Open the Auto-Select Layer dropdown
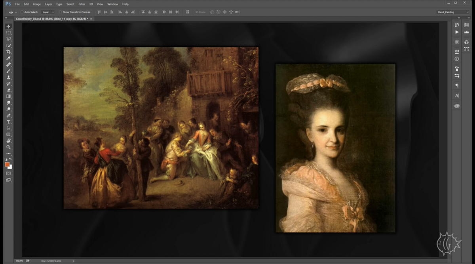Screen dimensions: 475x264 [48, 12]
